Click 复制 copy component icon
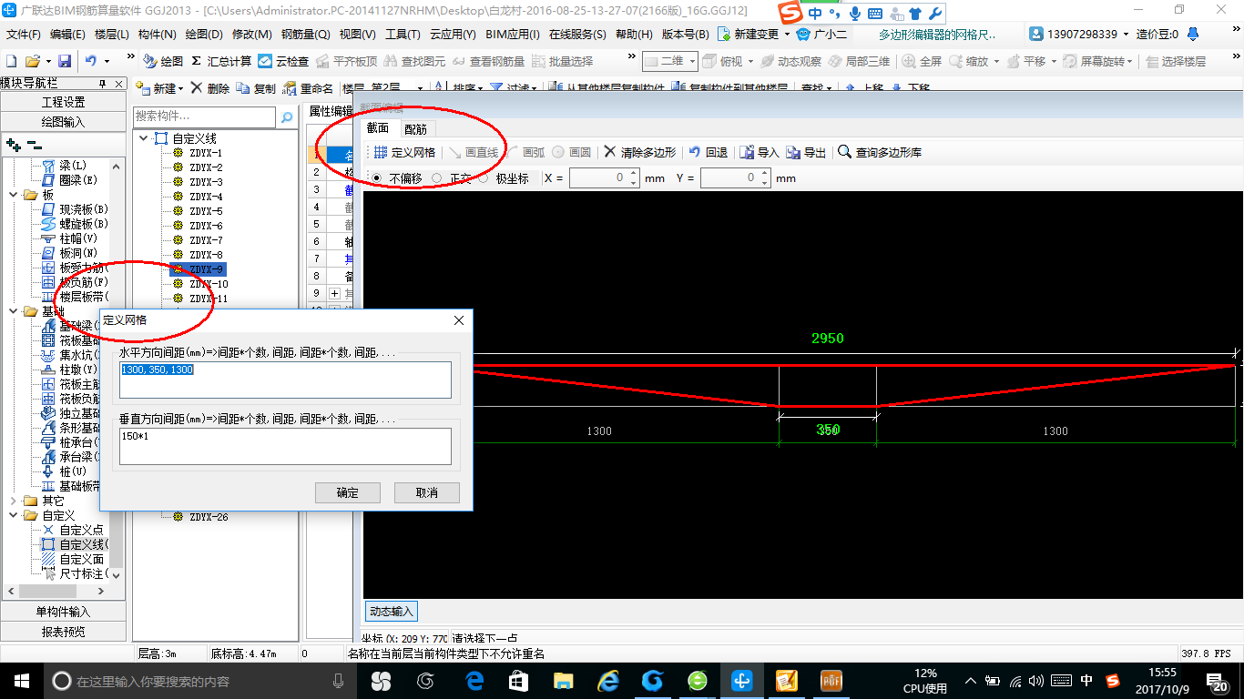1244x699 pixels. click(x=256, y=88)
